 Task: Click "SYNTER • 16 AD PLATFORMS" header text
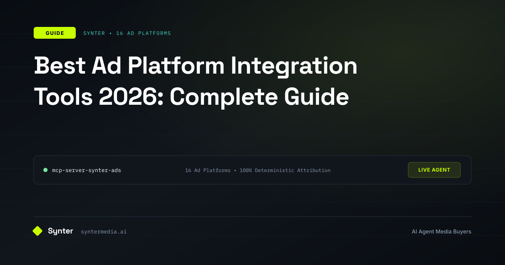pos(127,33)
